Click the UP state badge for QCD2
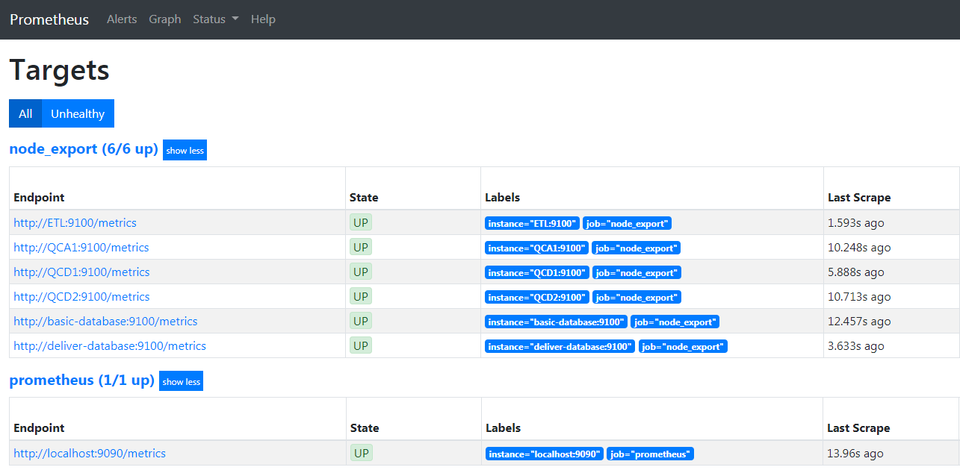This screenshot has height=473, width=960. pyautogui.click(x=361, y=296)
